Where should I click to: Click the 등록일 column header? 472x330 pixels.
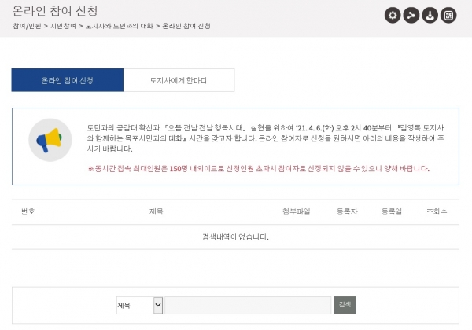coord(391,212)
